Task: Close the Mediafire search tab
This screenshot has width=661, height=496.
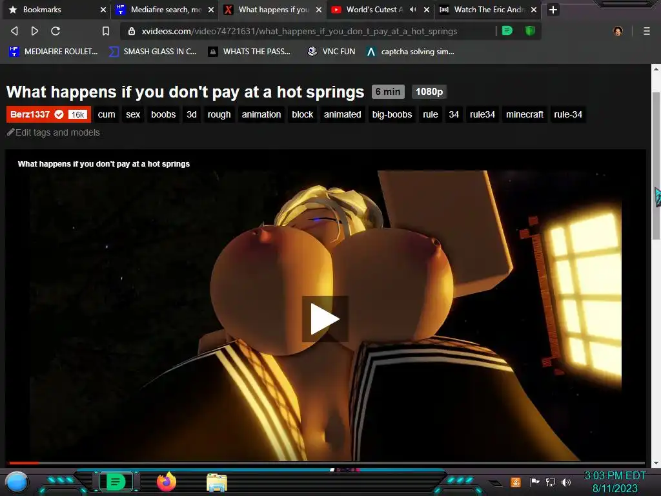Action: tap(211, 10)
